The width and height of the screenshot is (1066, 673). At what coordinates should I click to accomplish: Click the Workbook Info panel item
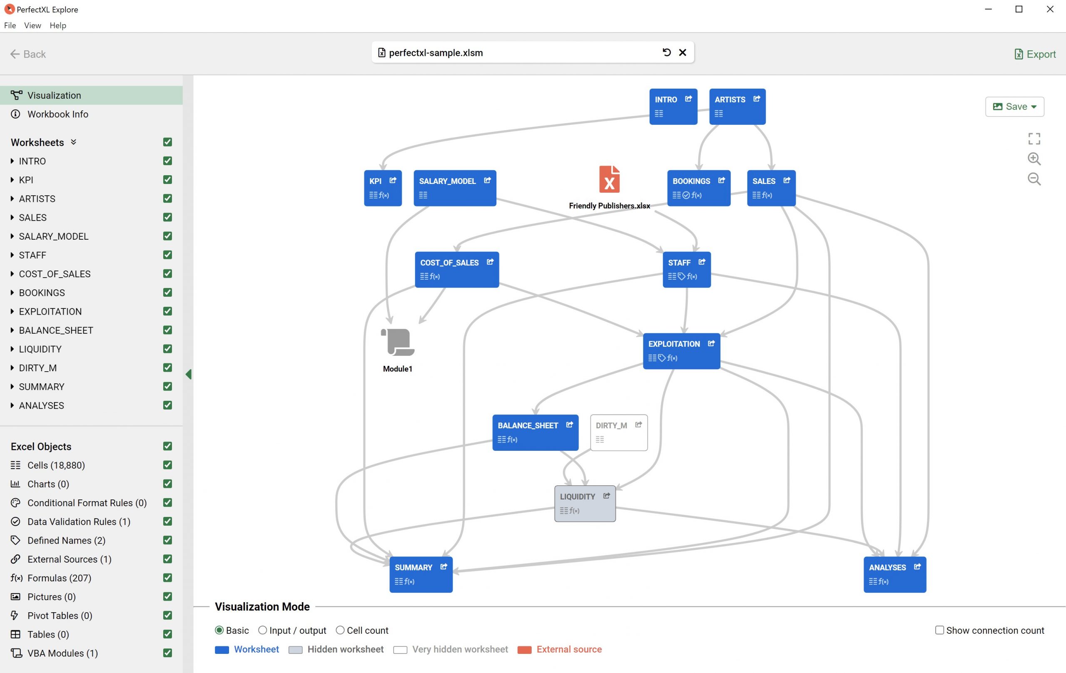(57, 114)
